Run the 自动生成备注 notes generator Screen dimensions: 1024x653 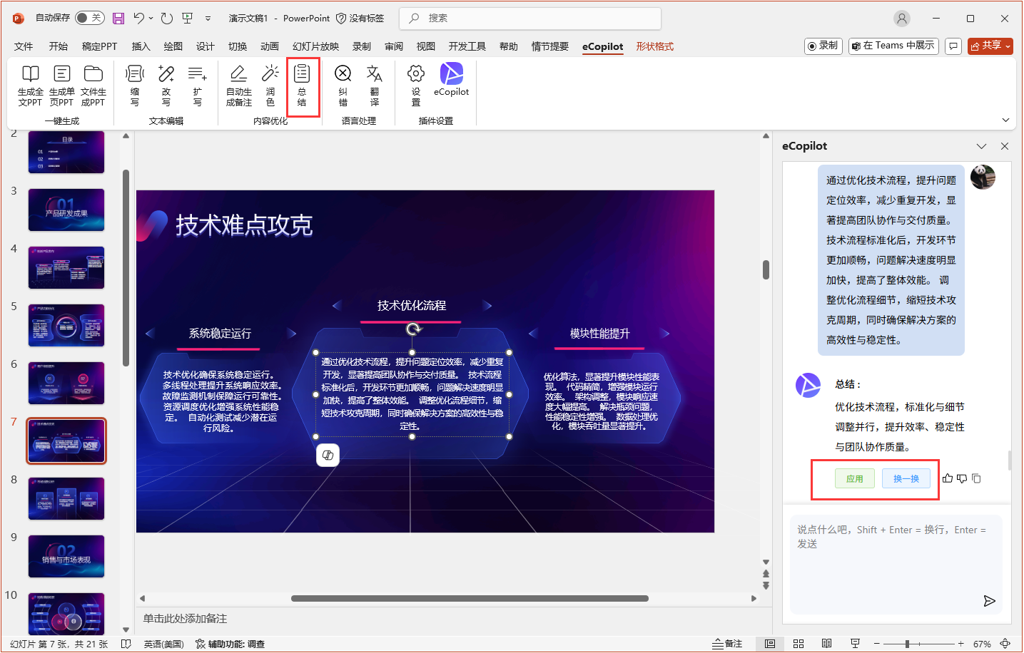pyautogui.click(x=238, y=86)
